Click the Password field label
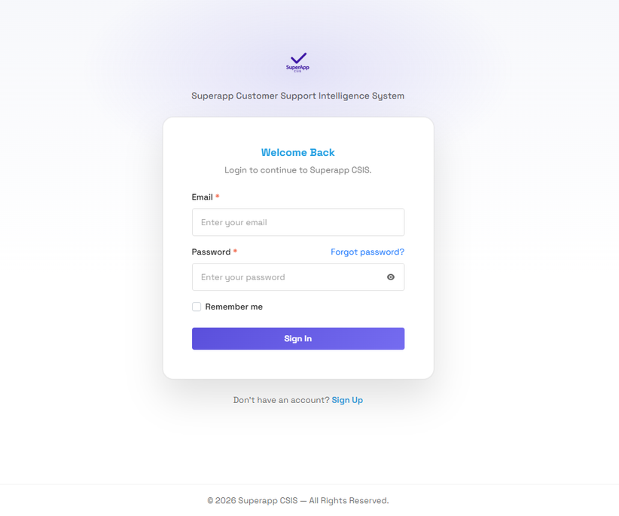This screenshot has height=516, width=619. click(x=211, y=252)
